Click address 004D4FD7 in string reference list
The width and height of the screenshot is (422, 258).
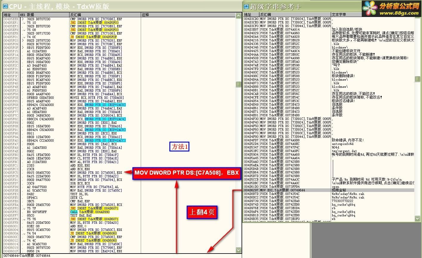(x=251, y=140)
